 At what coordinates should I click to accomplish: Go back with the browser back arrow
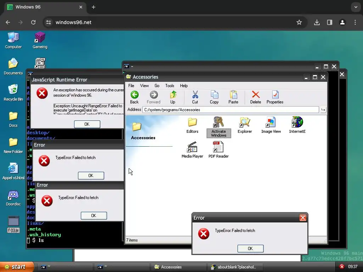click(8, 22)
